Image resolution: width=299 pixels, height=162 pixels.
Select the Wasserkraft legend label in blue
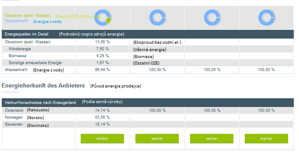point(16,20)
